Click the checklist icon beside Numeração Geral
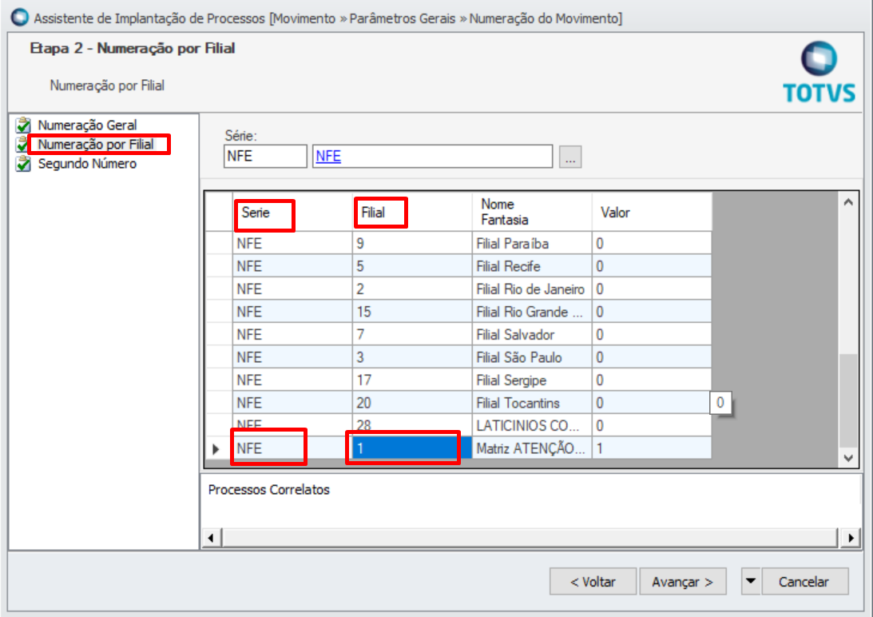This screenshot has height=617, width=873. coord(23,125)
